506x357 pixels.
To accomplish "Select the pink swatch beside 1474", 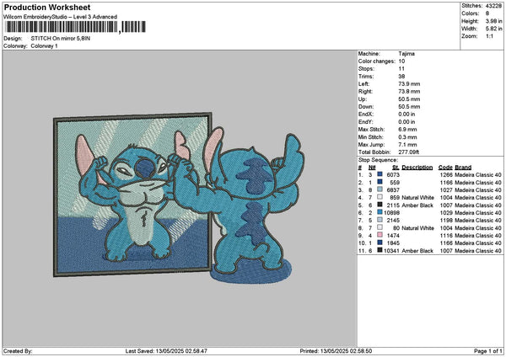I will 379,235.
